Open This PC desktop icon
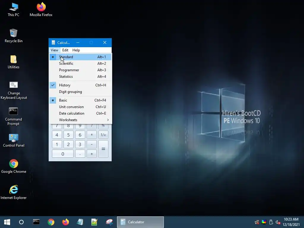Viewport: 304px width, 228px height. point(13,9)
